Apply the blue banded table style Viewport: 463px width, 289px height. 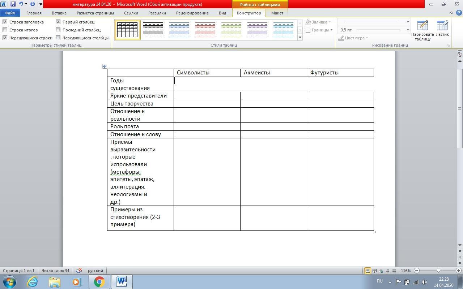(179, 30)
